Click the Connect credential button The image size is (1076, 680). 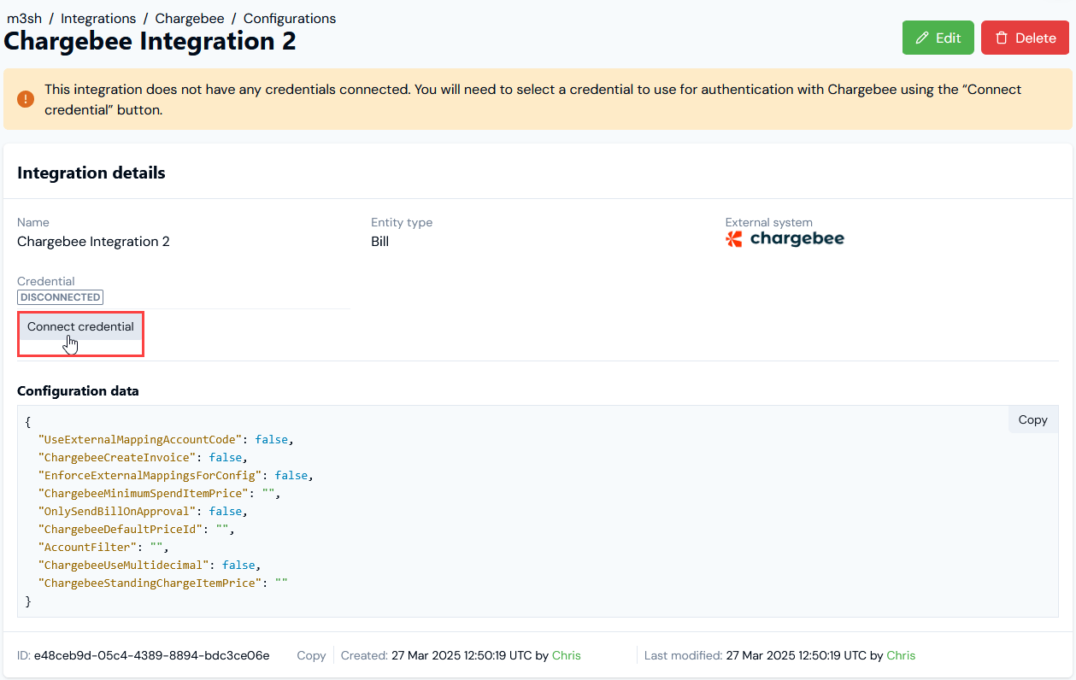click(x=80, y=326)
